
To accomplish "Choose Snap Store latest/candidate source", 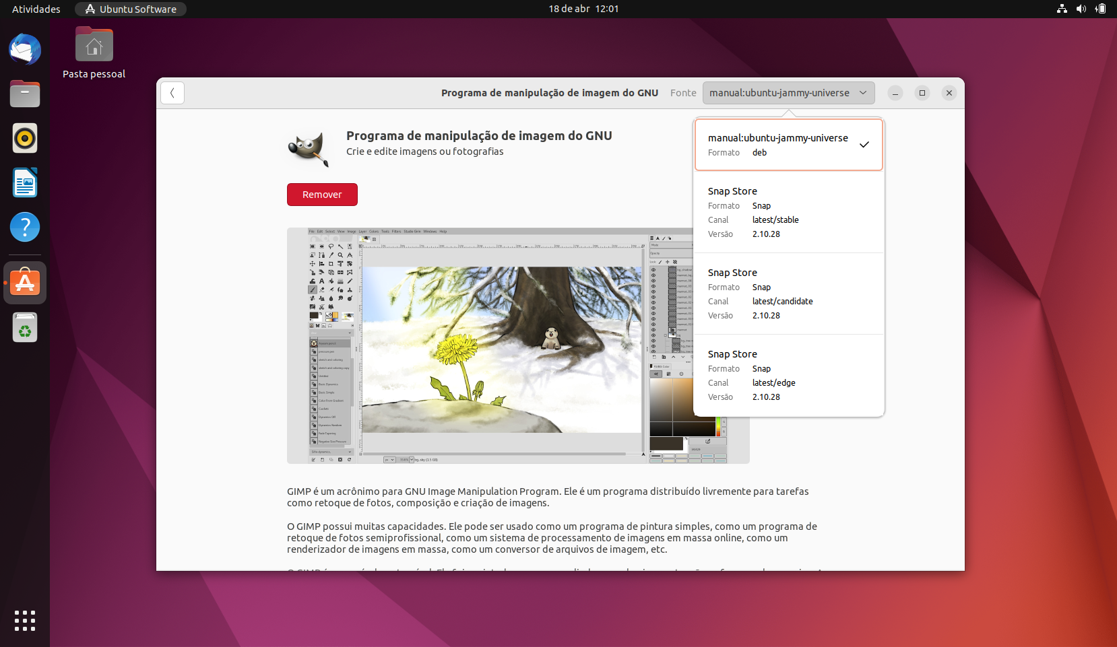I will [789, 294].
